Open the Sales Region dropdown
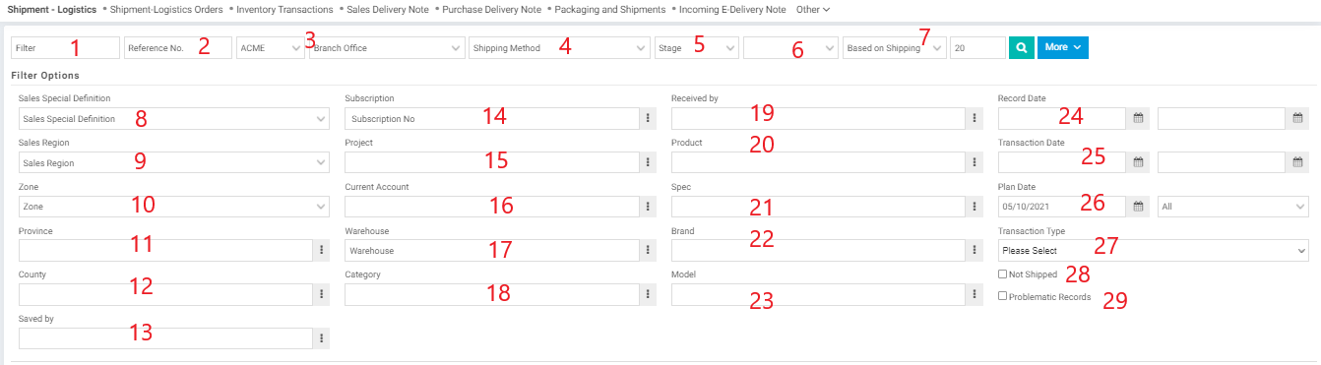This screenshot has width=1321, height=365. [x=174, y=162]
